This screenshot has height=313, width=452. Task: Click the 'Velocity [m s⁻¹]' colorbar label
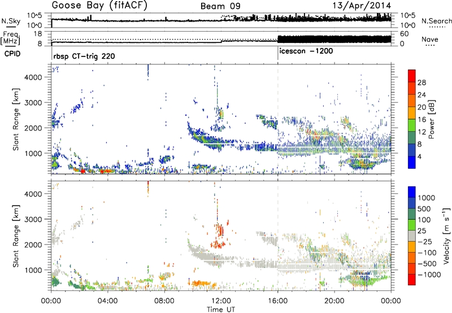click(x=446, y=236)
